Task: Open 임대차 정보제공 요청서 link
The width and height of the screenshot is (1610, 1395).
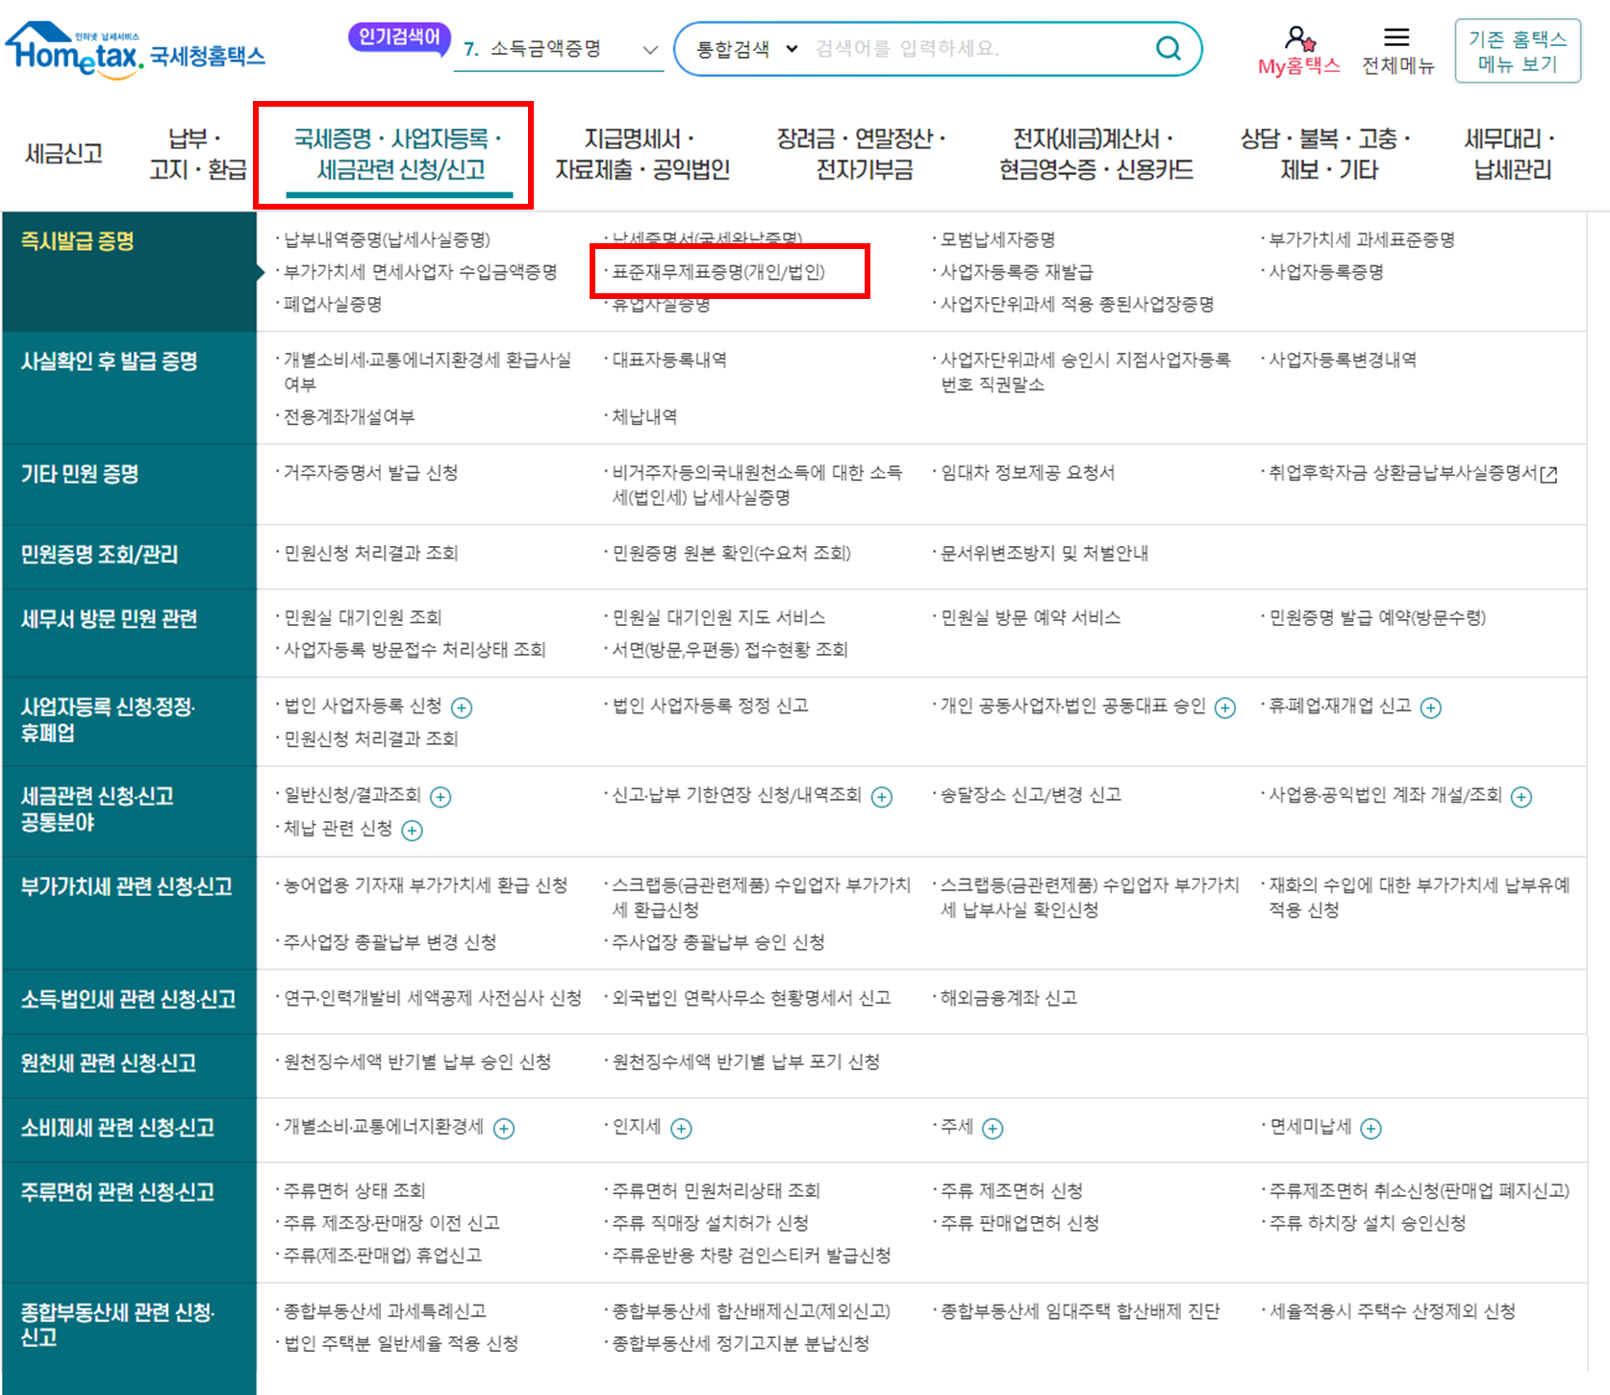Action: [1027, 472]
